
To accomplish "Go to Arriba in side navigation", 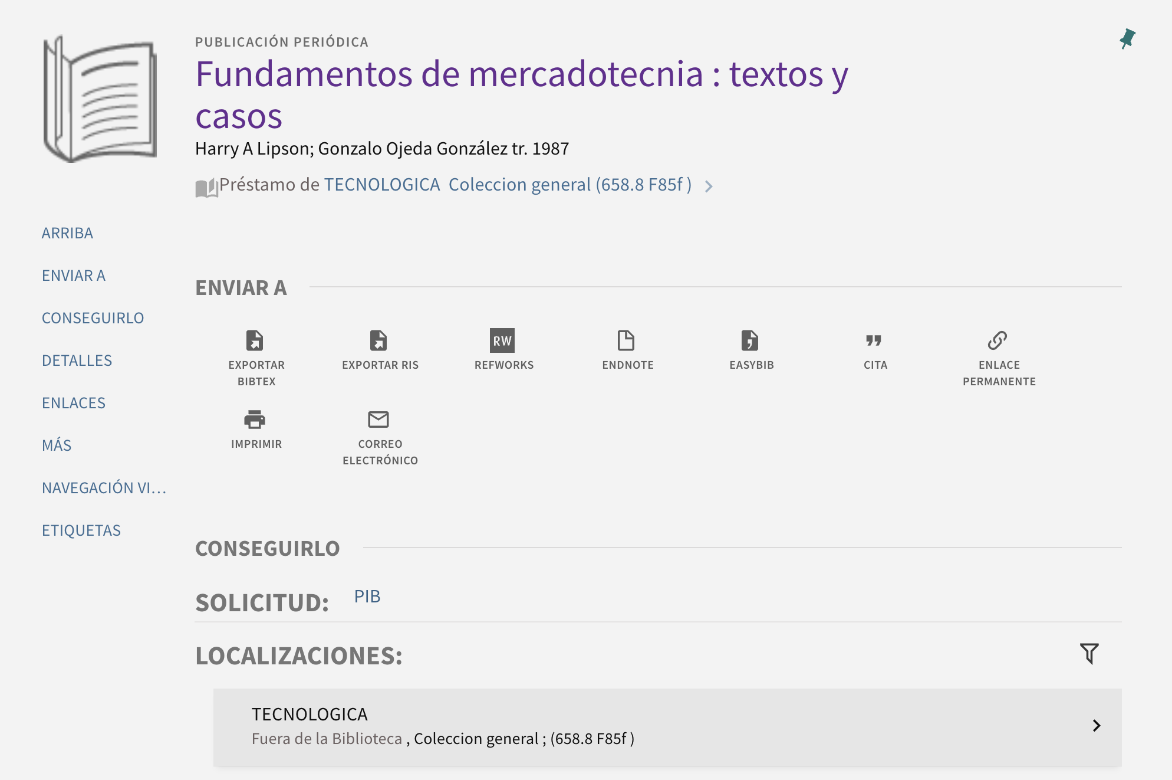I will pyautogui.click(x=67, y=233).
